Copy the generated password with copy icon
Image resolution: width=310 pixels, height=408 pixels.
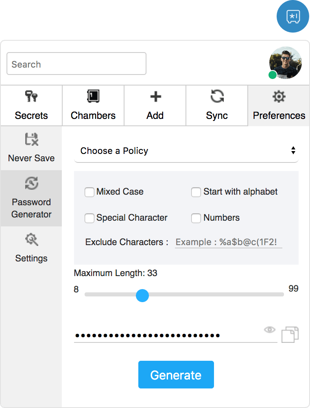290,335
